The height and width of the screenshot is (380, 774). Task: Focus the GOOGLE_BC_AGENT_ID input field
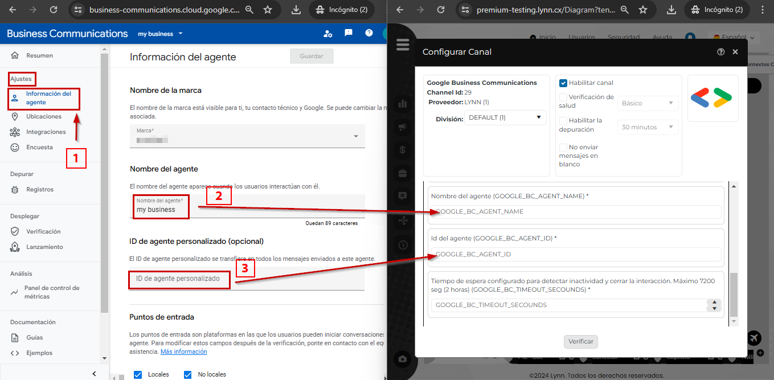click(576, 254)
